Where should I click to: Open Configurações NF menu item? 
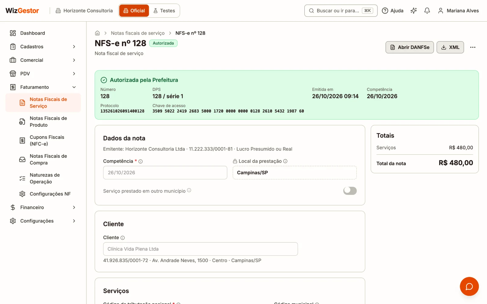[x=43, y=194]
